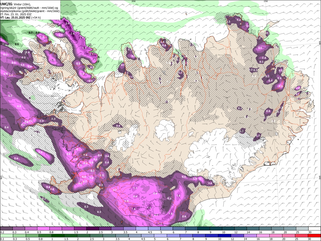Viewport: 321px width, 241px height.
Task: Pick the bottom legend swatch between 25 and 30
Action: (x=301, y=236)
